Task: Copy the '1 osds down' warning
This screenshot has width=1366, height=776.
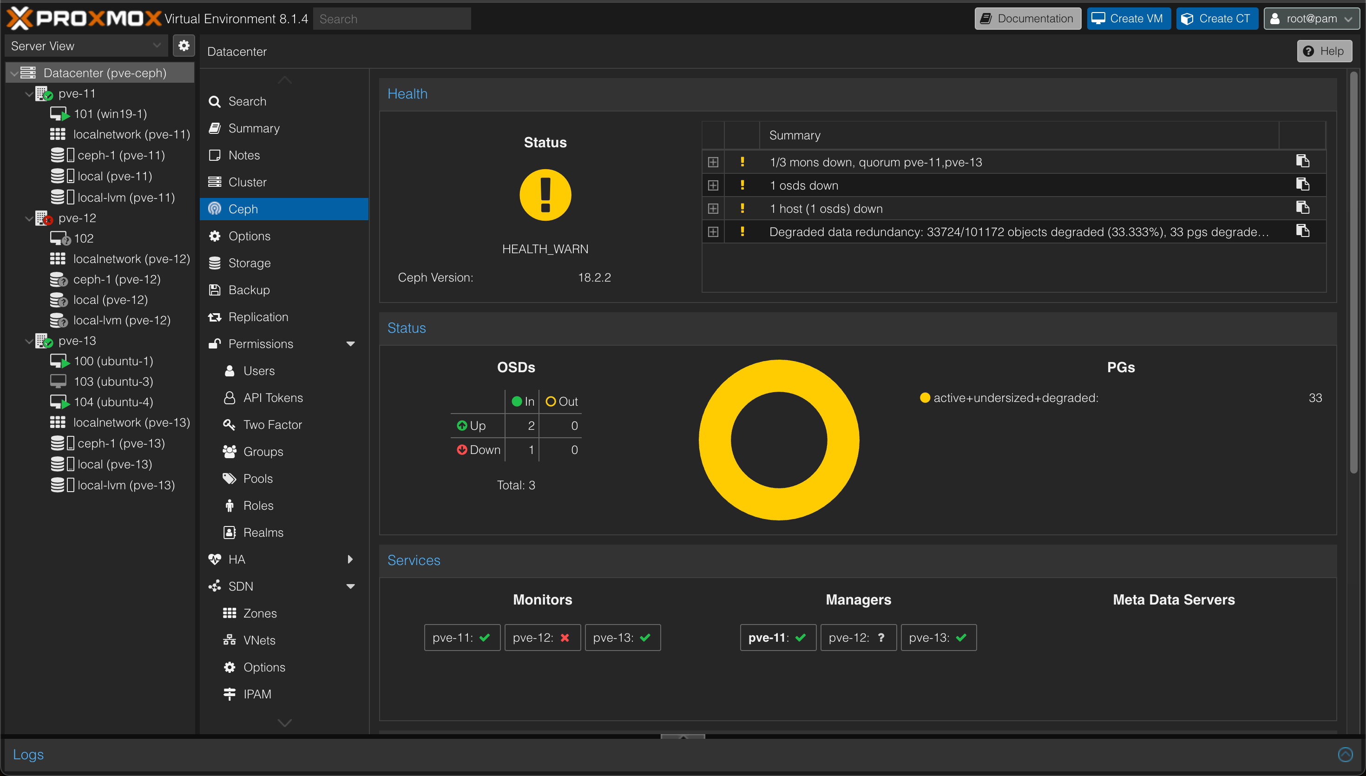Action: [1302, 185]
